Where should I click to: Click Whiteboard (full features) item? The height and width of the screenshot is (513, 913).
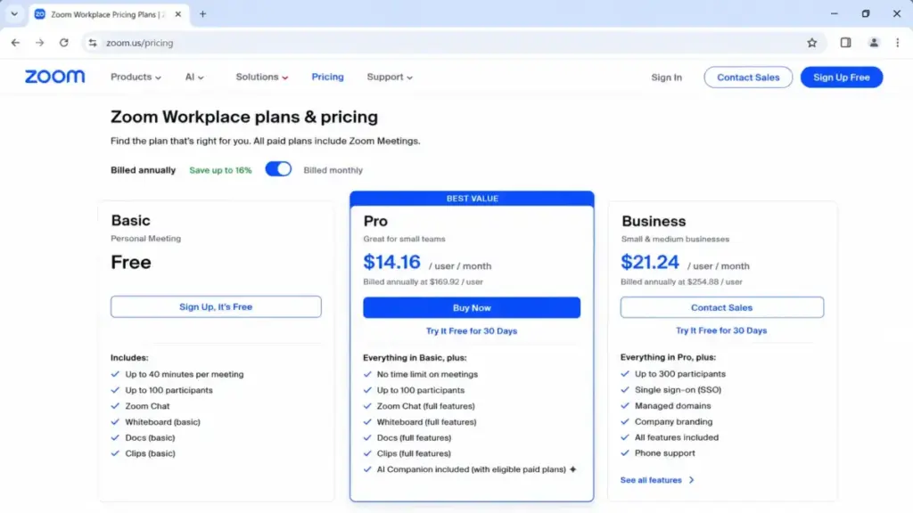coord(426,422)
